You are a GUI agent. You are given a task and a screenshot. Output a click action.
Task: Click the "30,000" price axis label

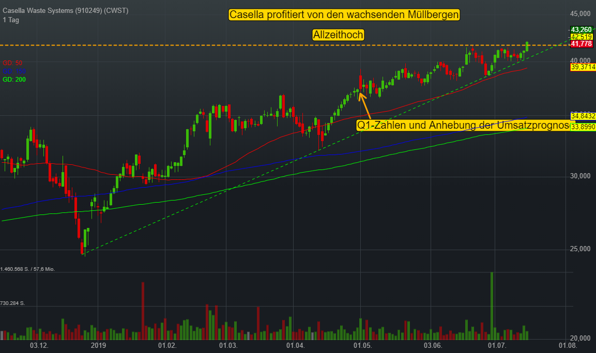point(580,176)
